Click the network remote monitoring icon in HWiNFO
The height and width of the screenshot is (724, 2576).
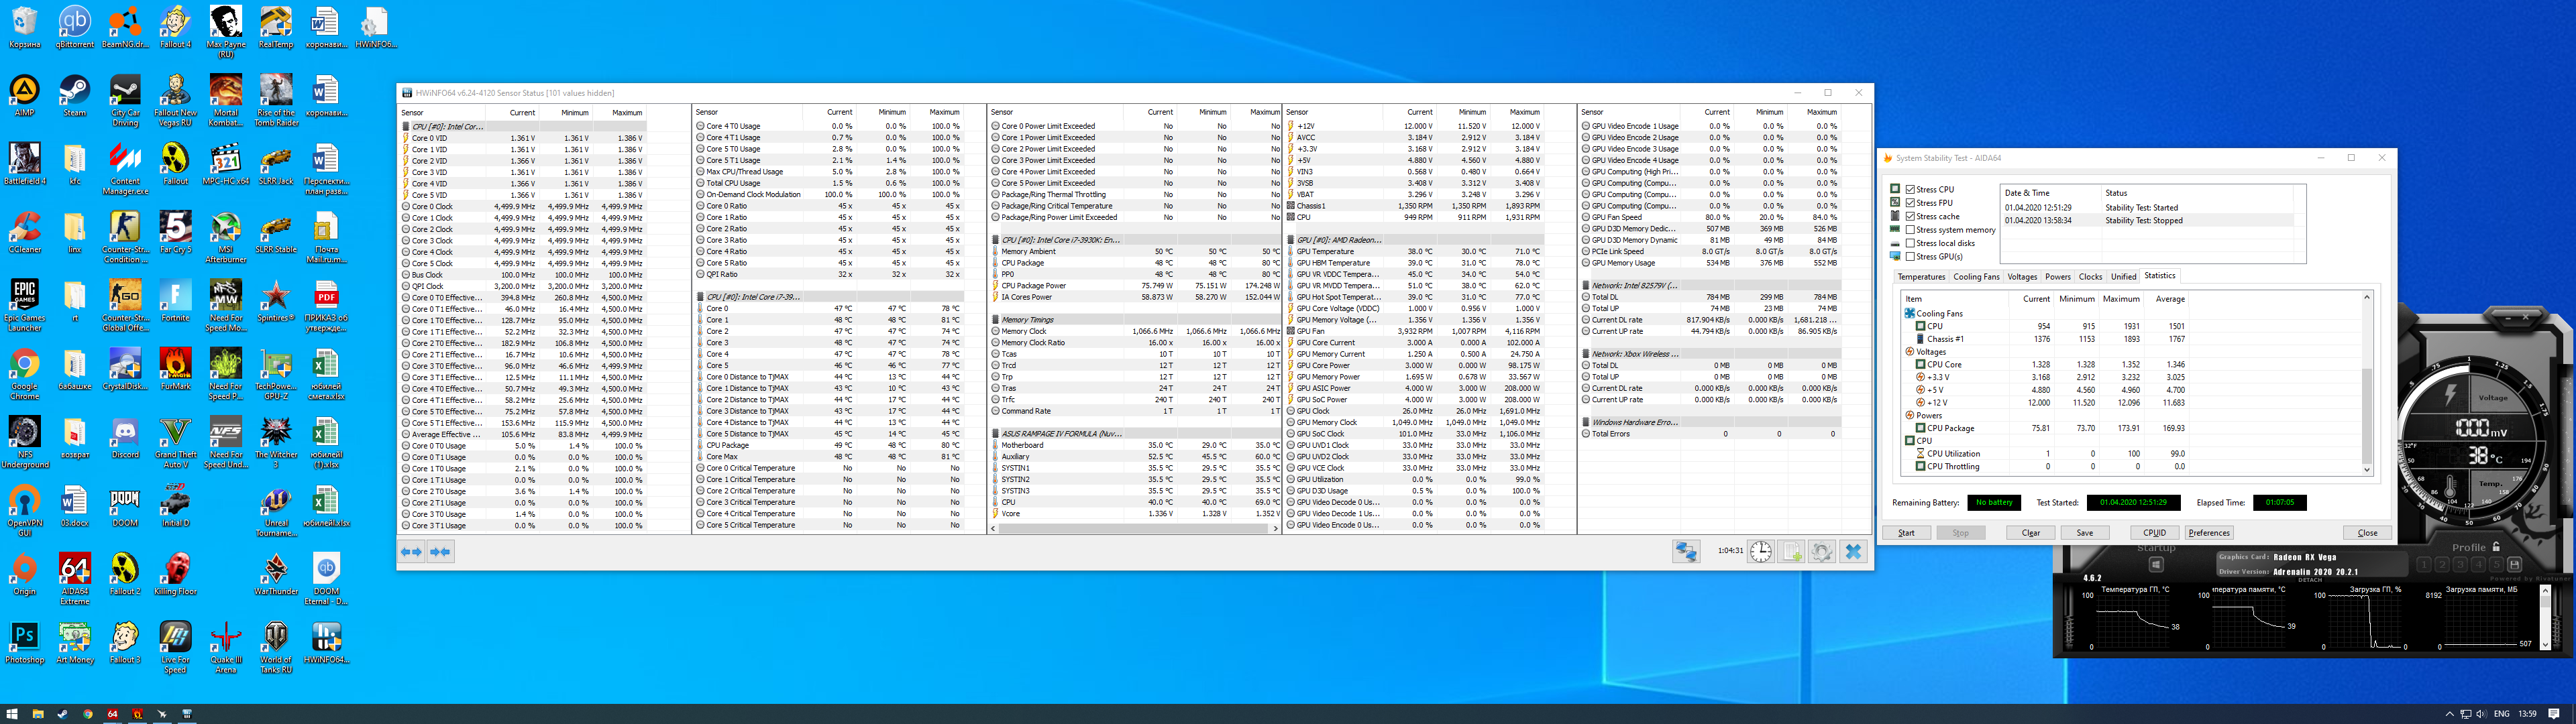coord(1686,551)
